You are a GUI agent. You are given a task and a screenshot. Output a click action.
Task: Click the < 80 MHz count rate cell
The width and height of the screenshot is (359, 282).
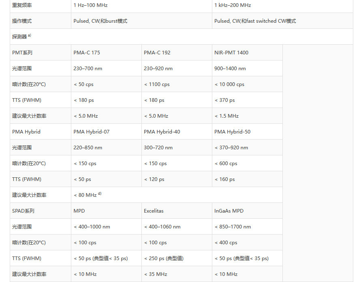pos(88,195)
